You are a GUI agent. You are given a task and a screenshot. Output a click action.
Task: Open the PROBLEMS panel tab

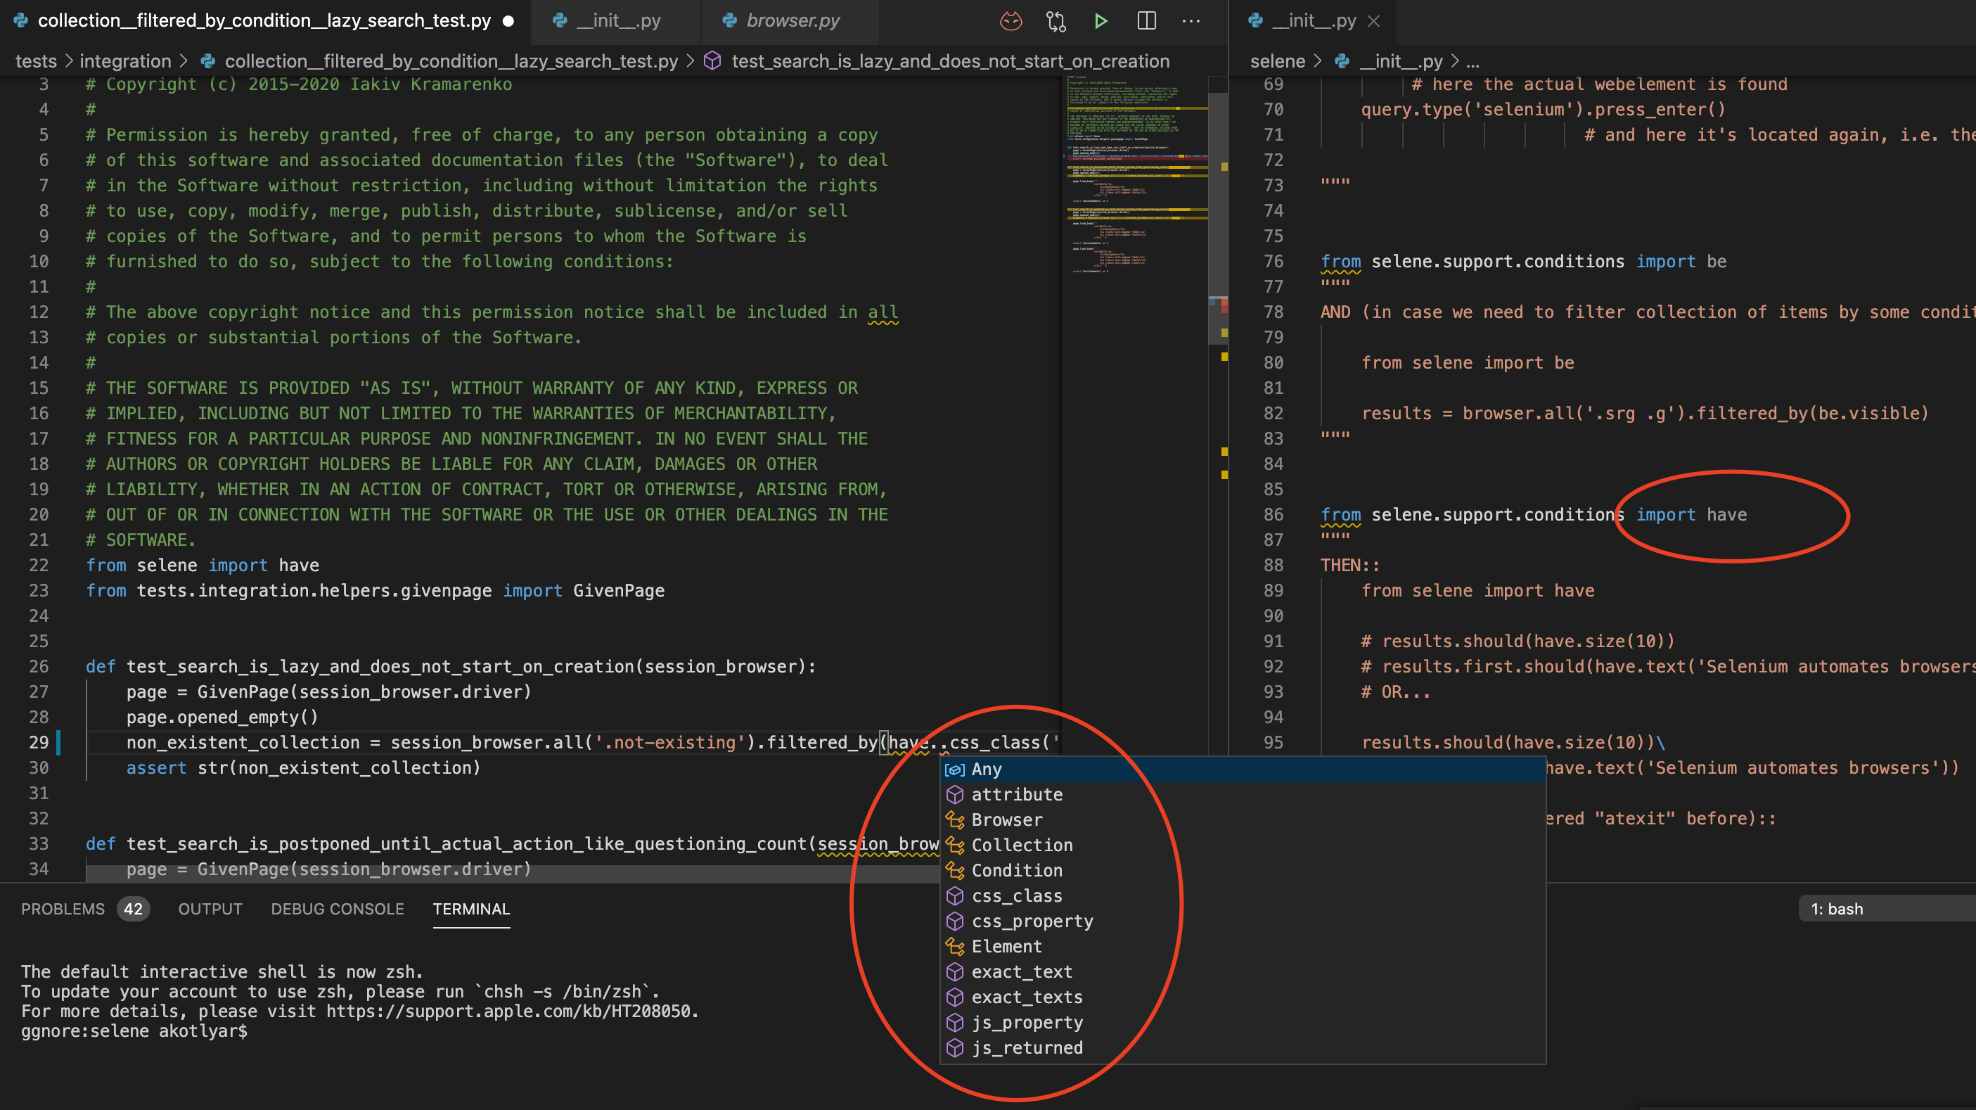(63, 909)
